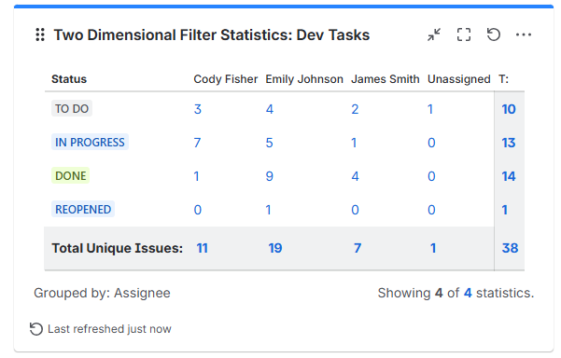This screenshot has height=358, width=561.
Task: Open Emily Johnson's 1 REOPENED issue
Action: (x=268, y=210)
